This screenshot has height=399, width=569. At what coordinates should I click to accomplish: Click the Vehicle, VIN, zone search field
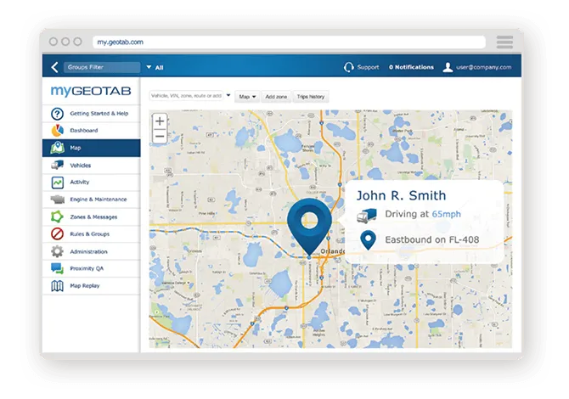pos(186,96)
